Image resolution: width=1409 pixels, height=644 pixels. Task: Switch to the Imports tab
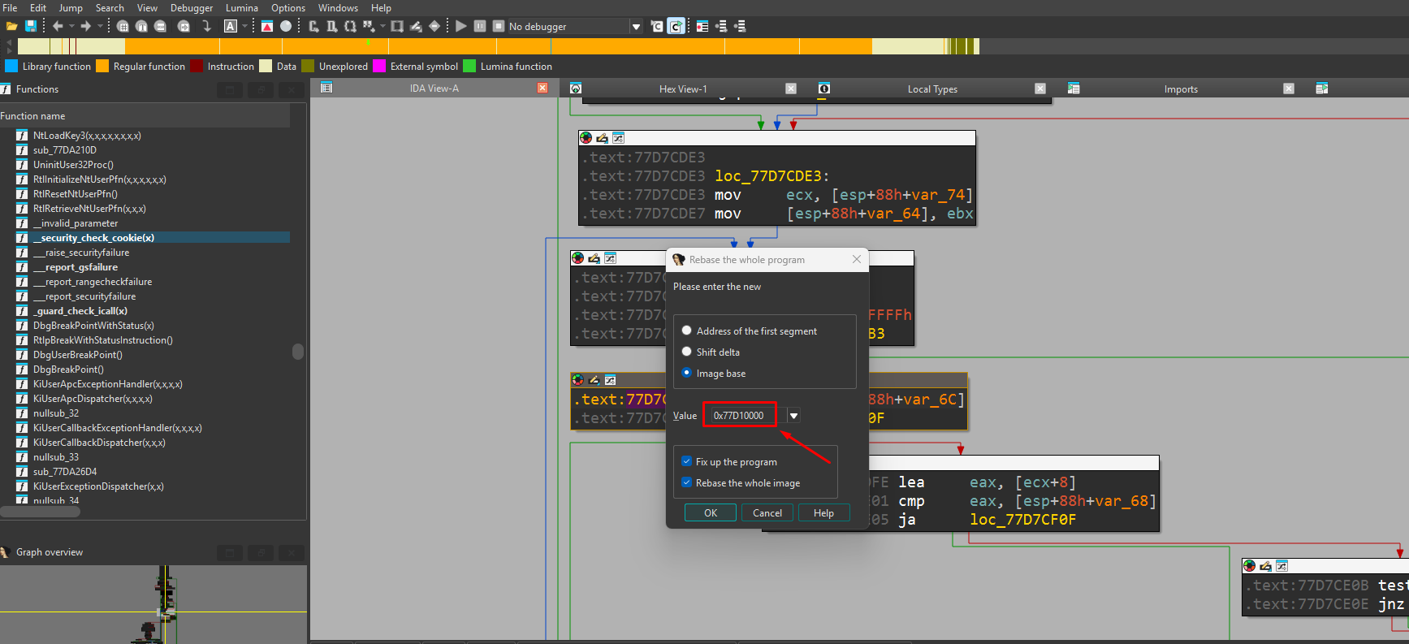1181,89
